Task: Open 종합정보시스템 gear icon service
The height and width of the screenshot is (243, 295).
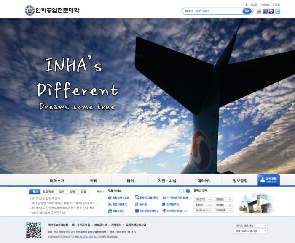Action: coord(118,198)
